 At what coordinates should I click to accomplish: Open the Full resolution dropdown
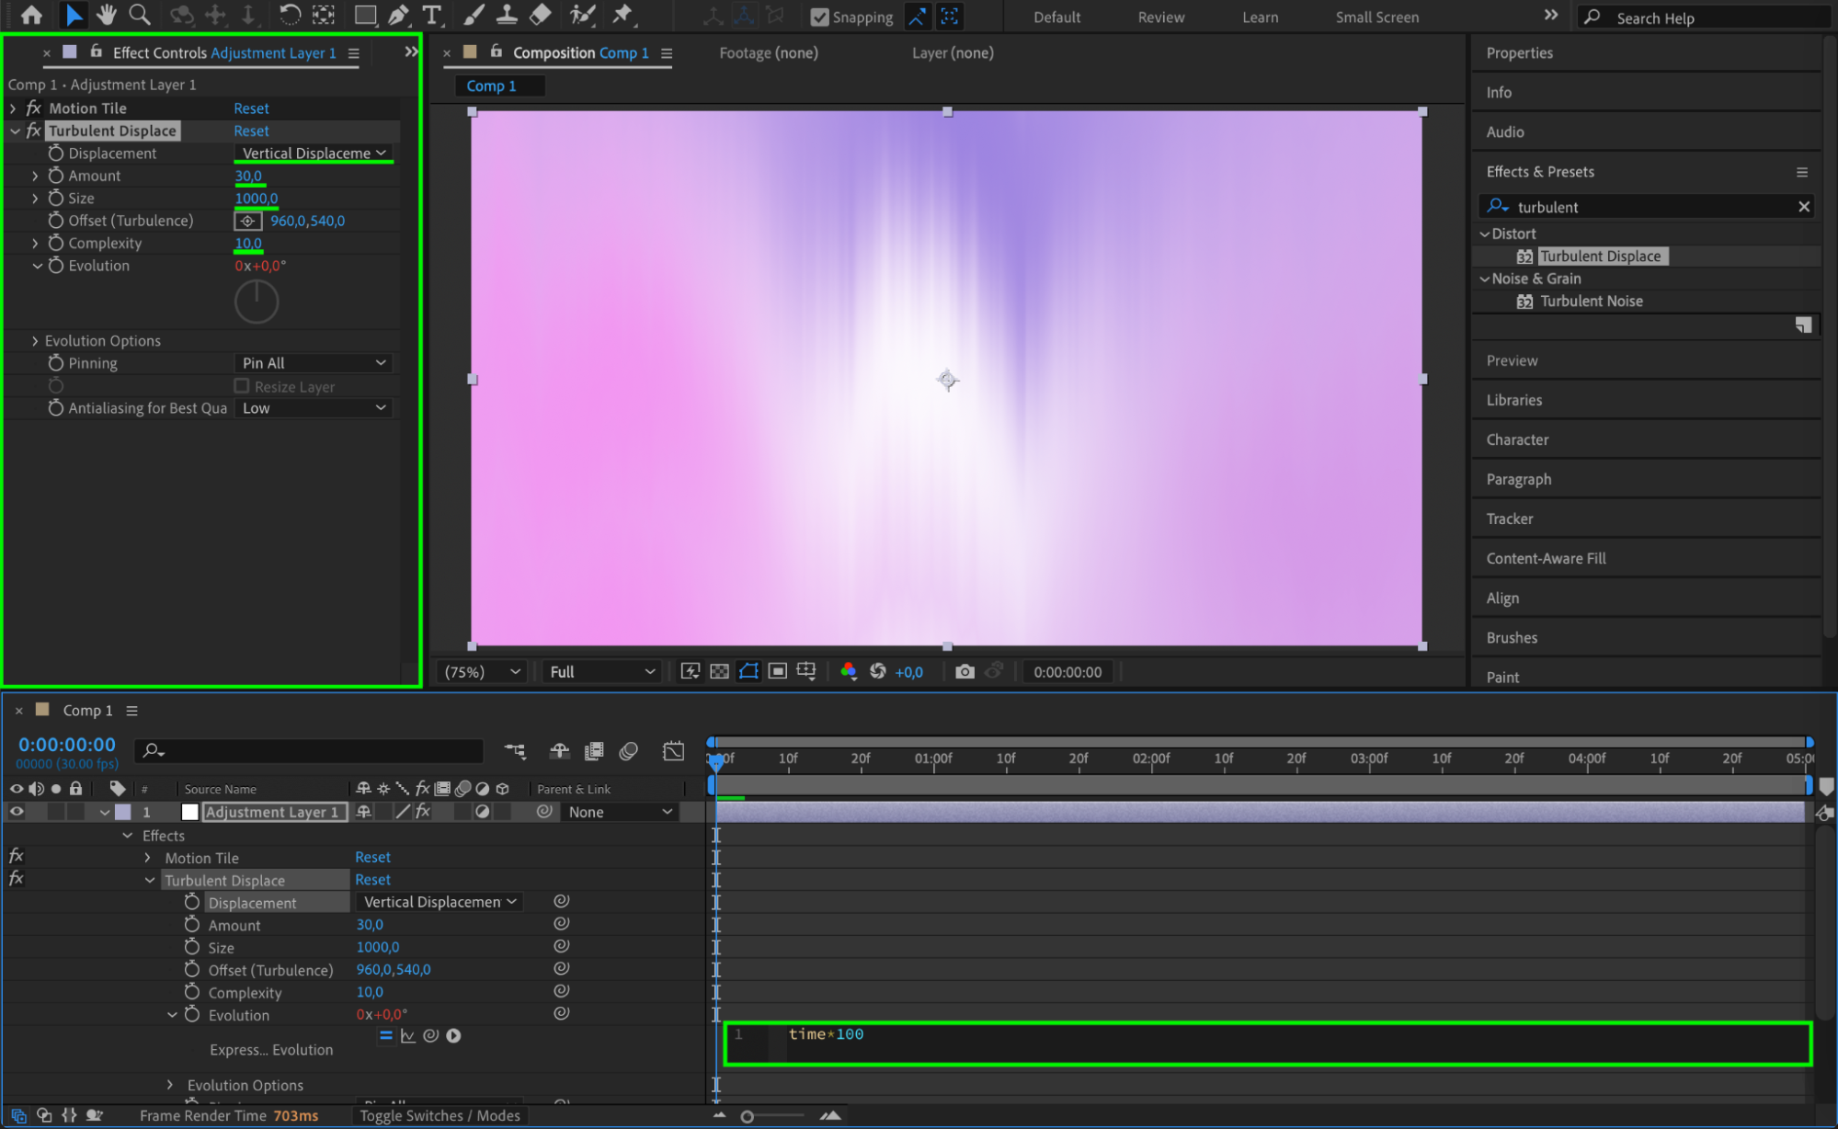[602, 672]
